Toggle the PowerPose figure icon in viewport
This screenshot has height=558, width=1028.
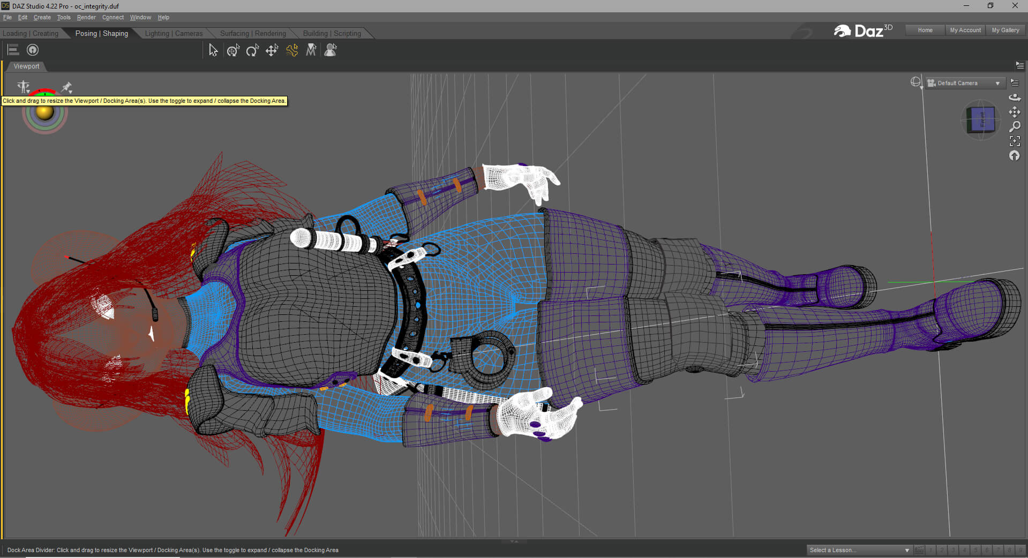point(23,87)
